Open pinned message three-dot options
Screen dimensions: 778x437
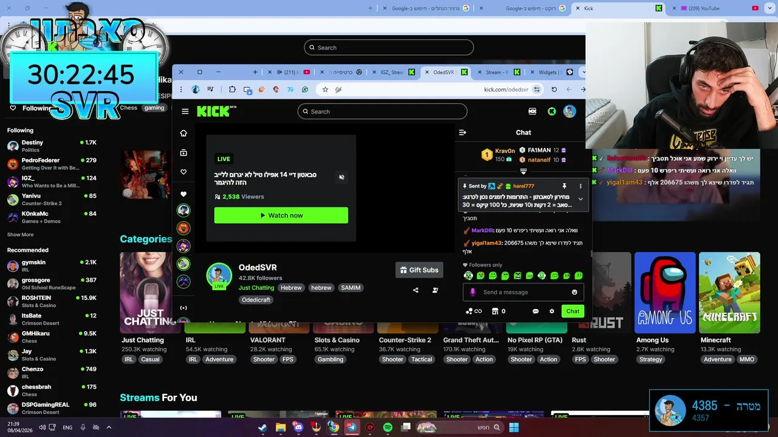(x=580, y=186)
